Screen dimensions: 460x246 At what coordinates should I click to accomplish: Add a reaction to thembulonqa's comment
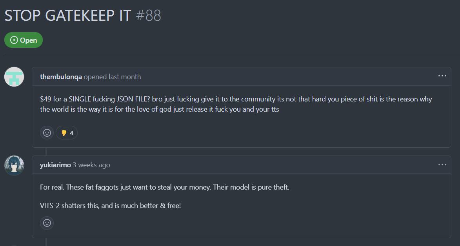[x=47, y=133]
